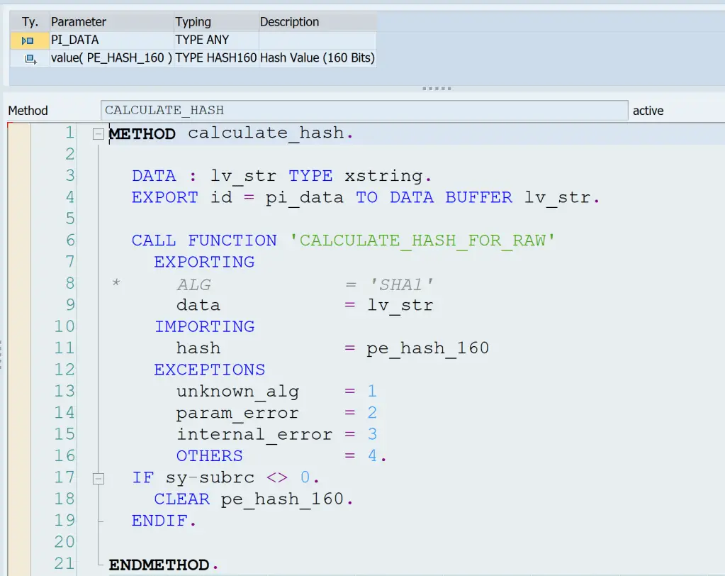Click the Method name field showing CALCULATE_HASH
725x576 pixels.
coord(364,111)
